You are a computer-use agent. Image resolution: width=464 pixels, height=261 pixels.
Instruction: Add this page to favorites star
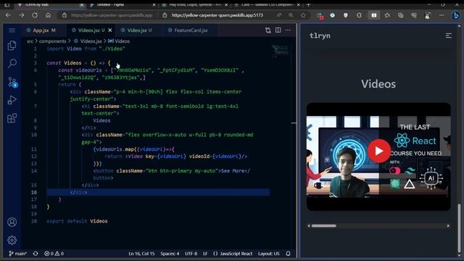coord(303,15)
